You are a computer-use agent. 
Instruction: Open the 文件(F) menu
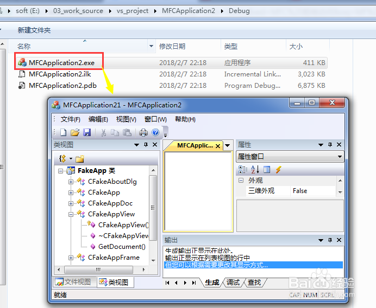tap(70, 119)
